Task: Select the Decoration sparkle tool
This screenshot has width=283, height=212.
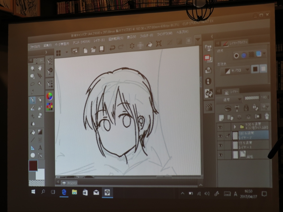Action: click(x=33, y=116)
